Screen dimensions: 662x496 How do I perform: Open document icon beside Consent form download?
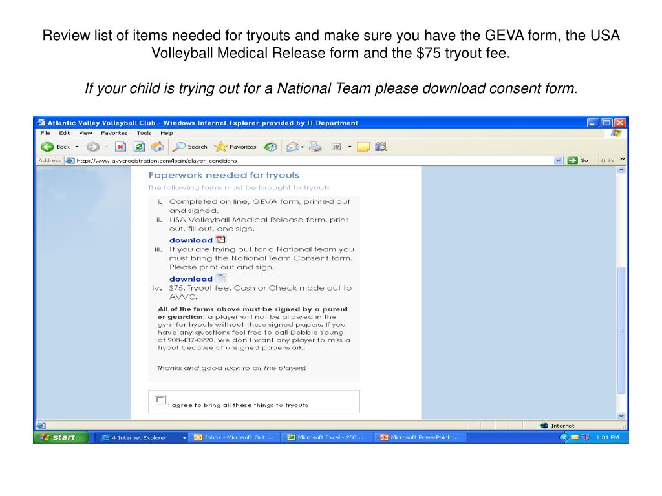point(220,278)
